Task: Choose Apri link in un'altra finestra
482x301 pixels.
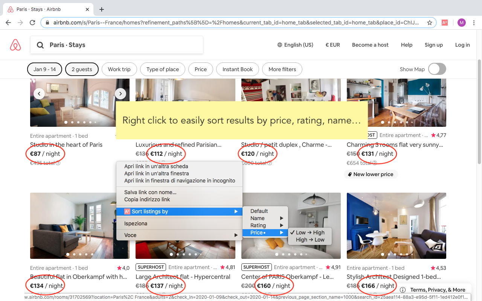Action: pos(179,173)
